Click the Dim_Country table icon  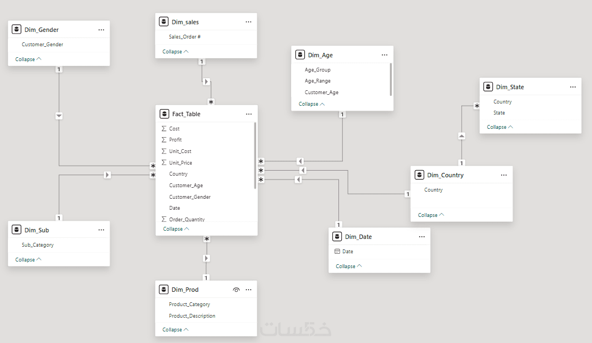(x=419, y=175)
